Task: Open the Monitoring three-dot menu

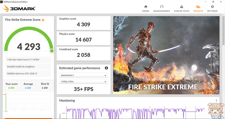Action: 216,100
